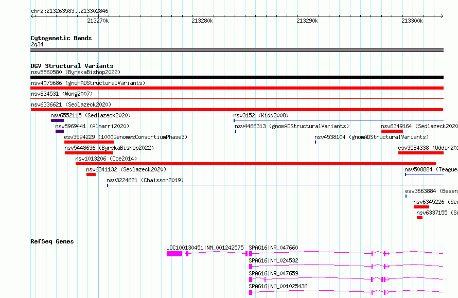458x298 pixels.
Task: Click the blue nsv3152 variant line
Action: pyautogui.click(x=339, y=120)
